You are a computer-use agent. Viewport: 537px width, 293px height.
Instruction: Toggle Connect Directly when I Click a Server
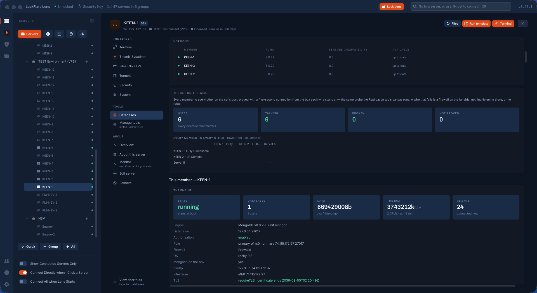click(23, 273)
